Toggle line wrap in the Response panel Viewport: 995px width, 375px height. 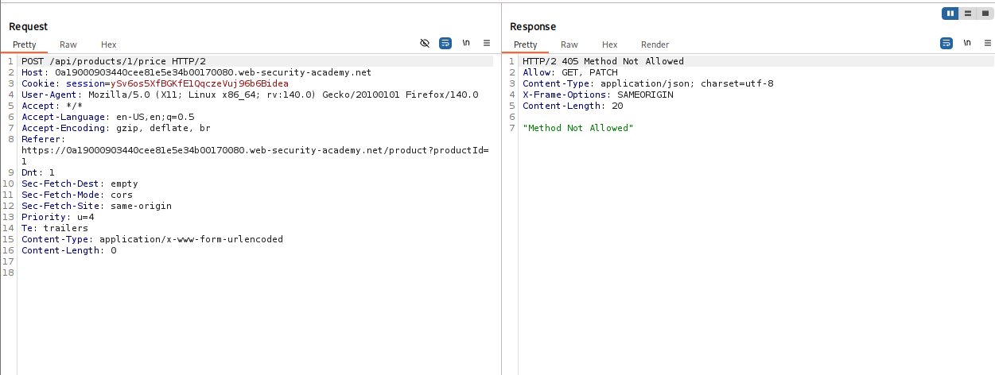click(946, 44)
